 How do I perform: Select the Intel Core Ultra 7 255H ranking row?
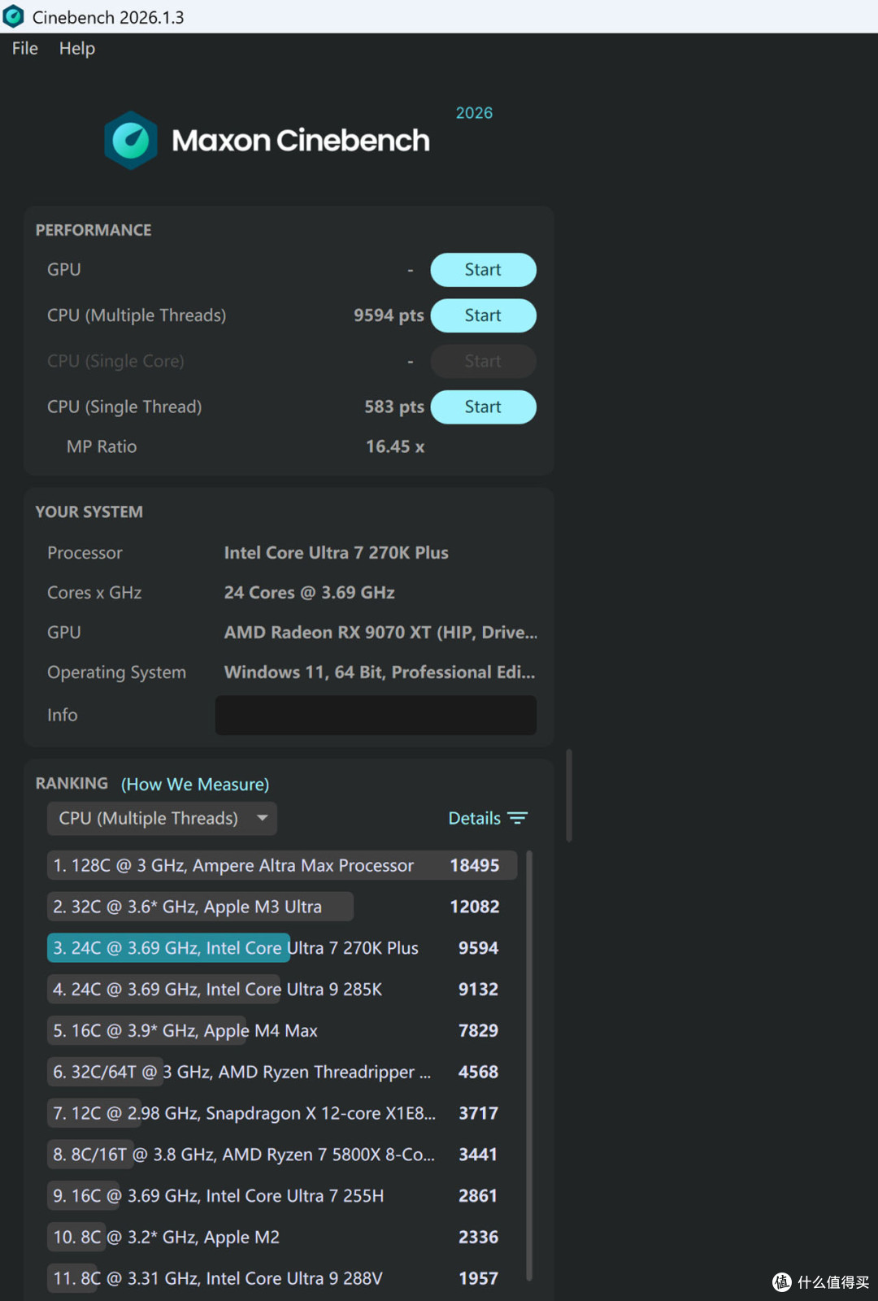[x=281, y=1196]
